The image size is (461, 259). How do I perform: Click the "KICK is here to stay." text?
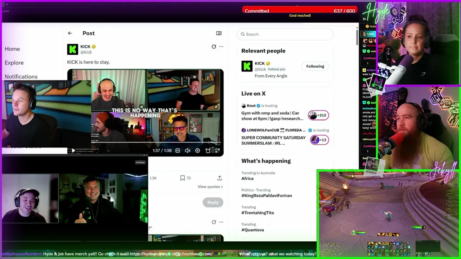click(x=88, y=62)
